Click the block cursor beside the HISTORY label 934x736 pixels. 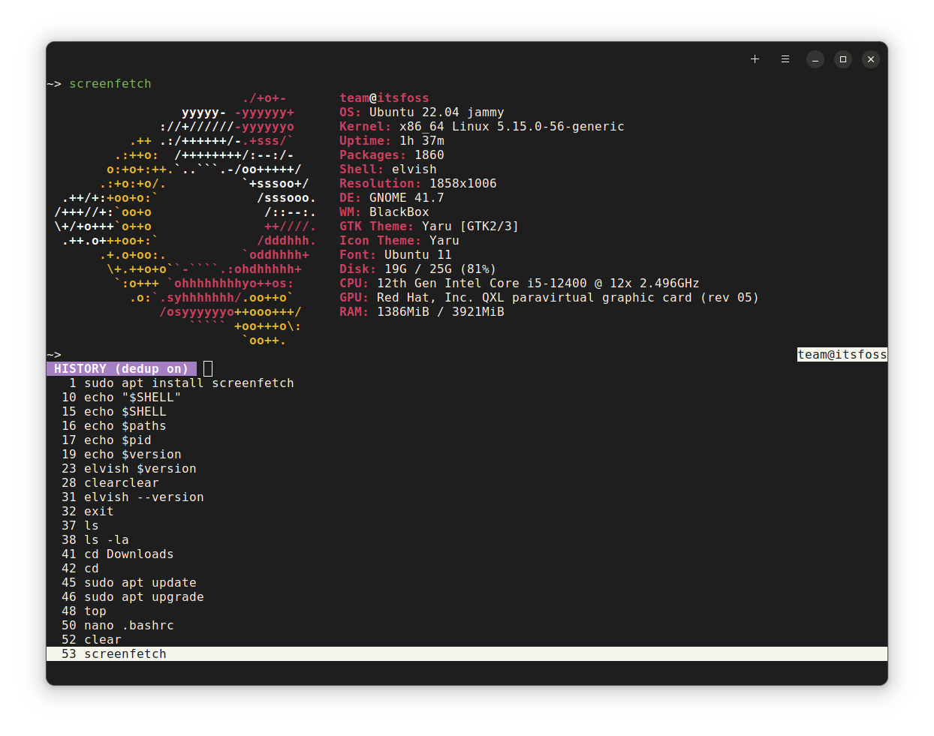(x=208, y=368)
